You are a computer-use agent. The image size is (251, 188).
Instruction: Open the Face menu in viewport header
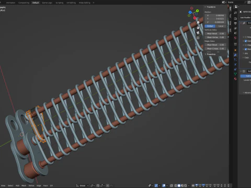[45, 185]
